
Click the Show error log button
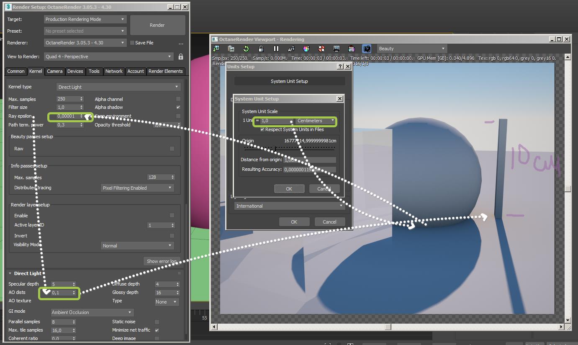click(x=162, y=261)
